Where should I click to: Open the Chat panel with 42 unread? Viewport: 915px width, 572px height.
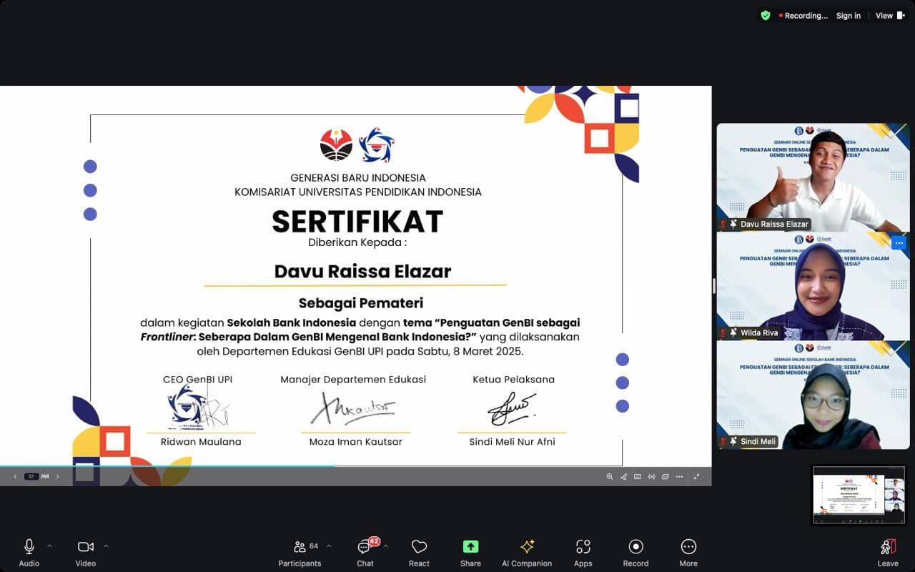(365, 552)
